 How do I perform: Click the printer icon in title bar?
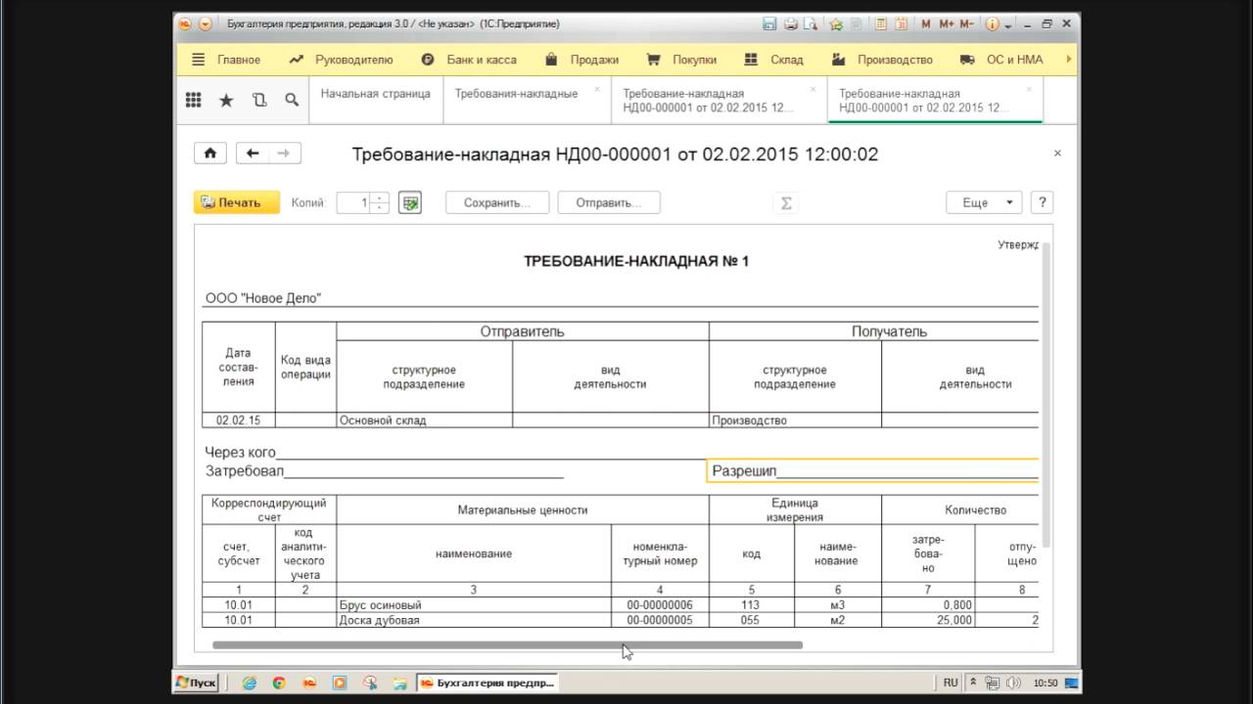[790, 23]
